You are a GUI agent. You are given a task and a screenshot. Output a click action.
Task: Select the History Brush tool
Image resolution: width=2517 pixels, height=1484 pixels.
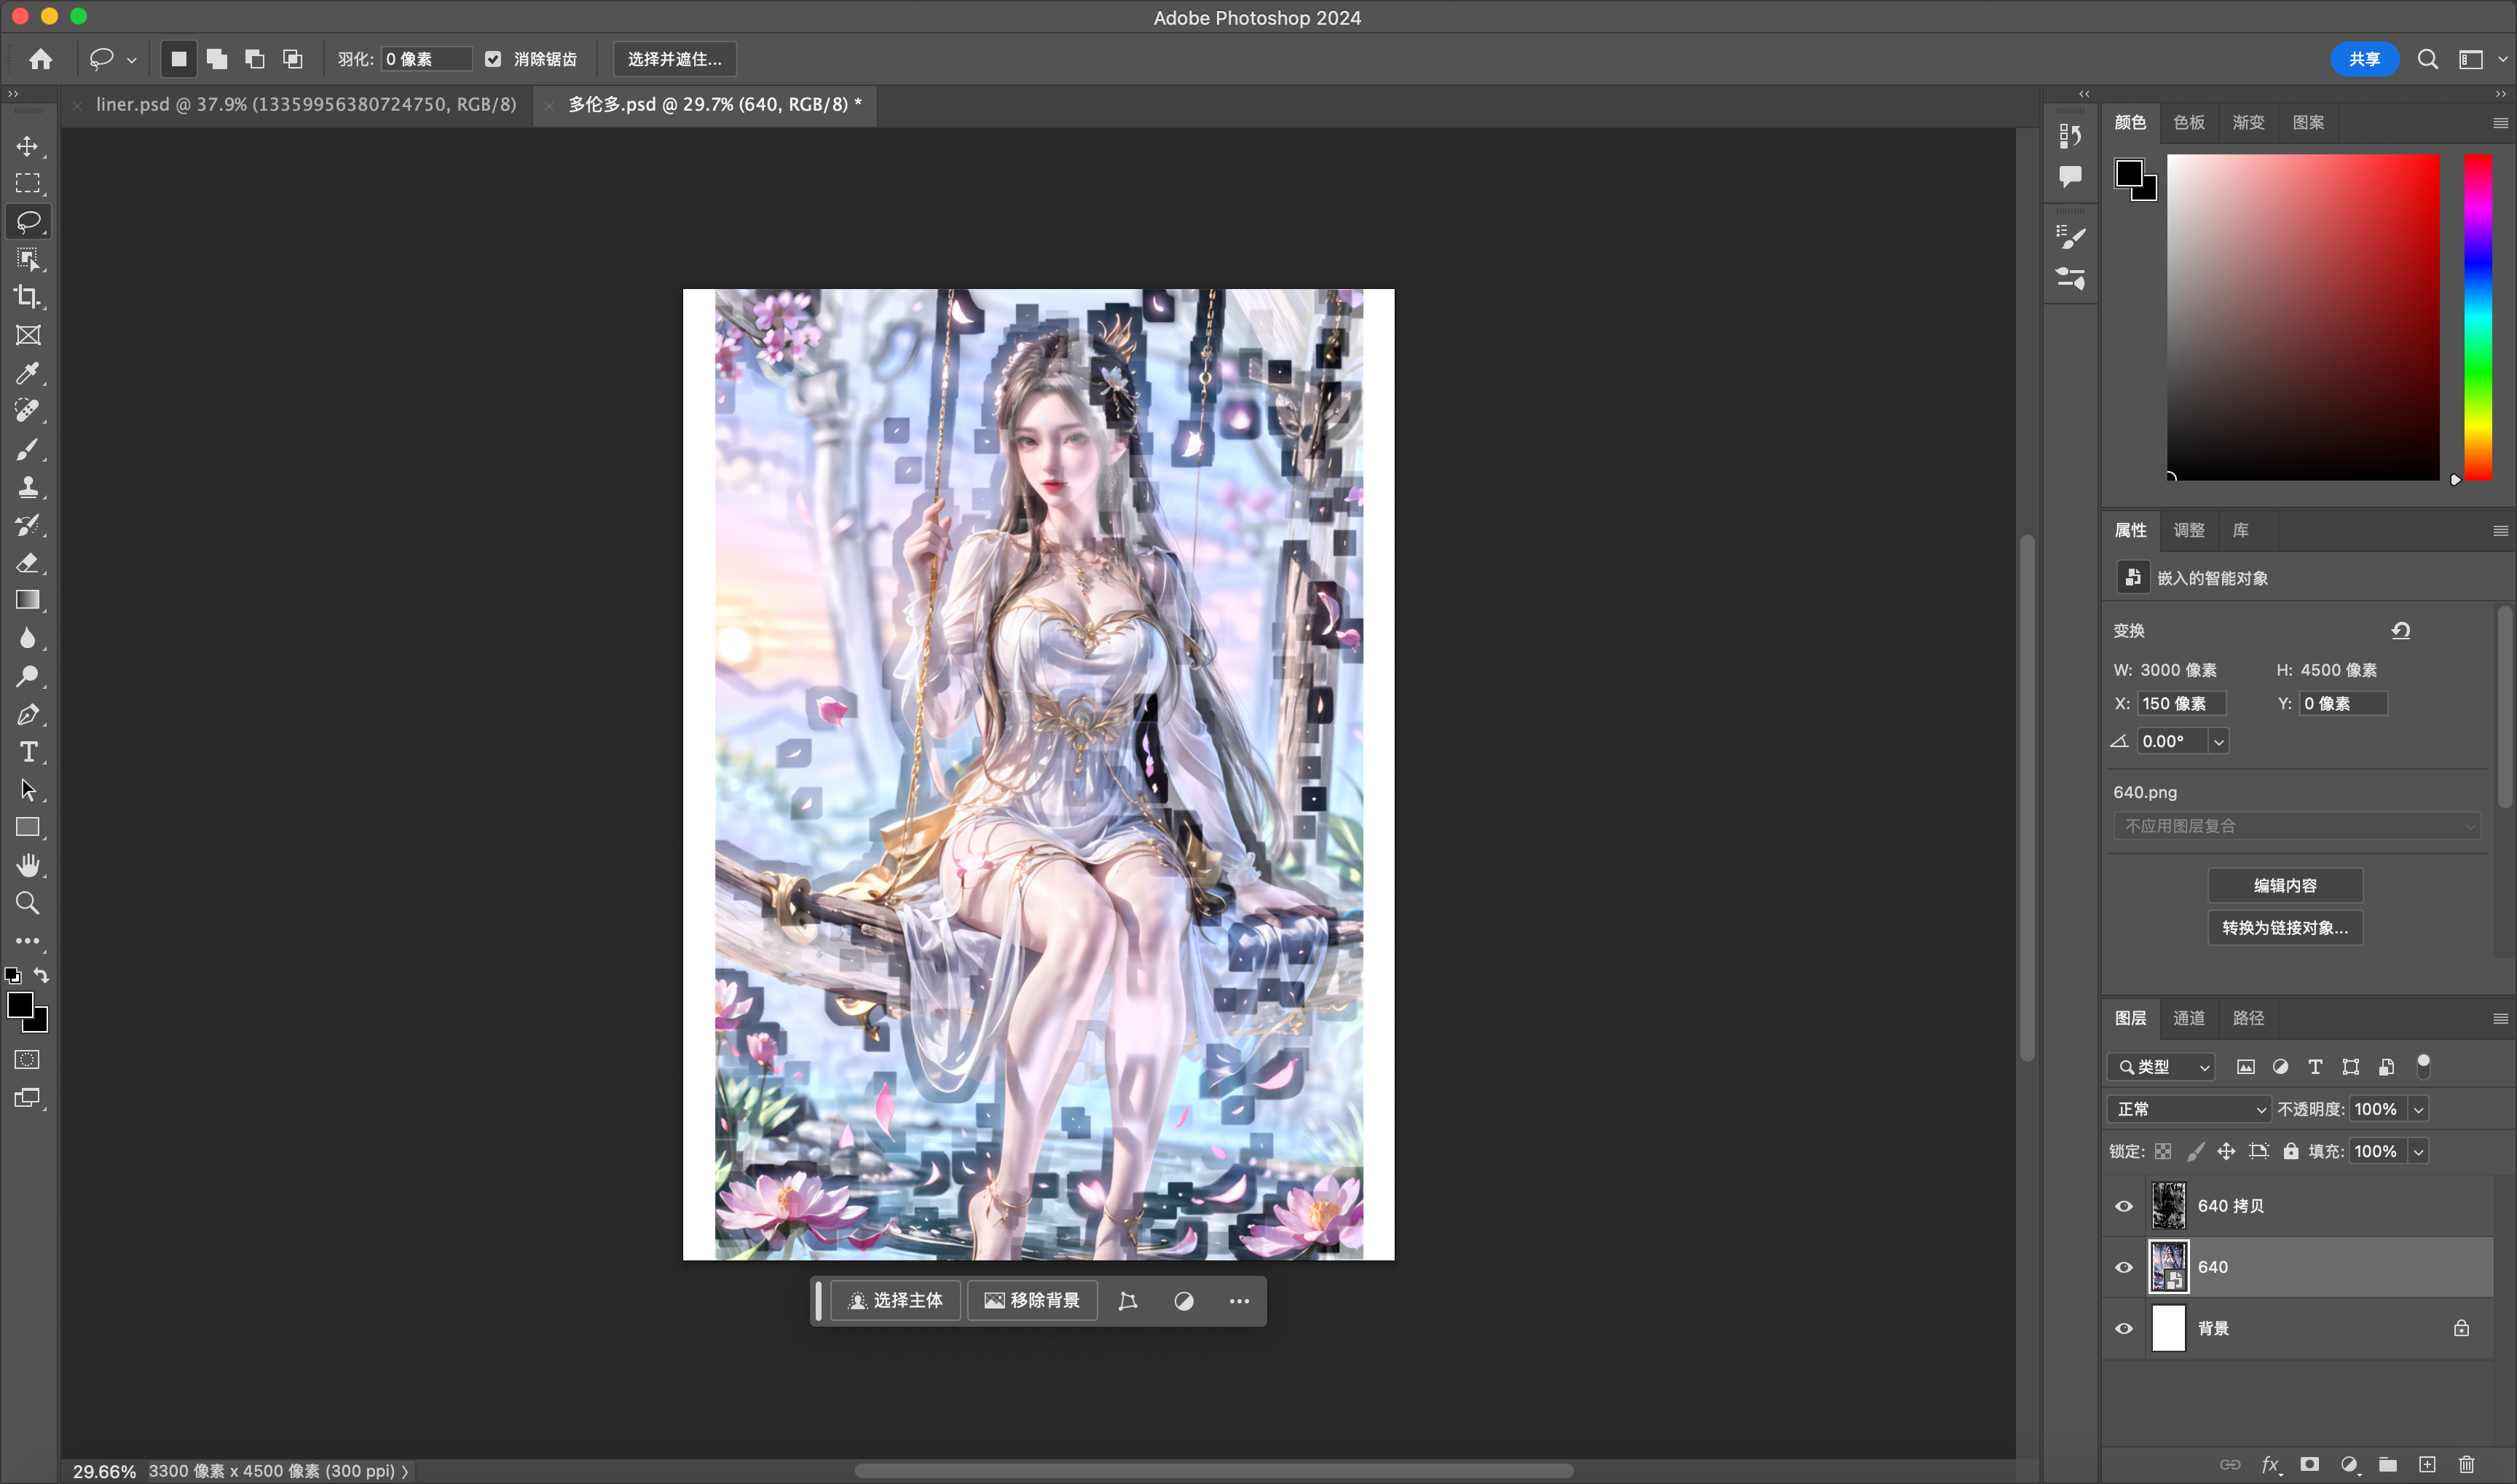28,525
